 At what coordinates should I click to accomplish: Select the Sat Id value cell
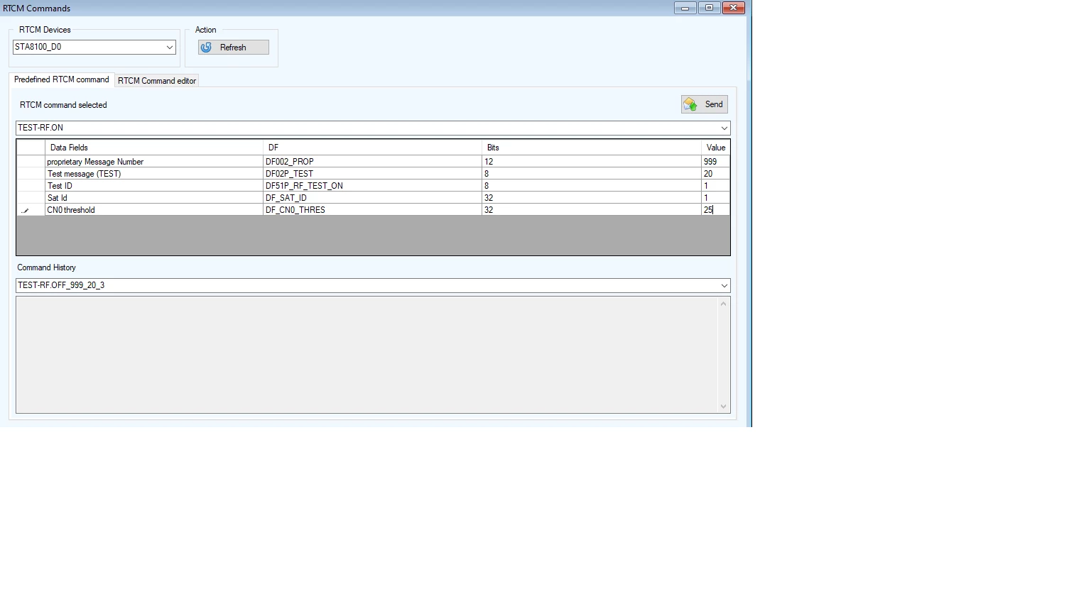(715, 198)
